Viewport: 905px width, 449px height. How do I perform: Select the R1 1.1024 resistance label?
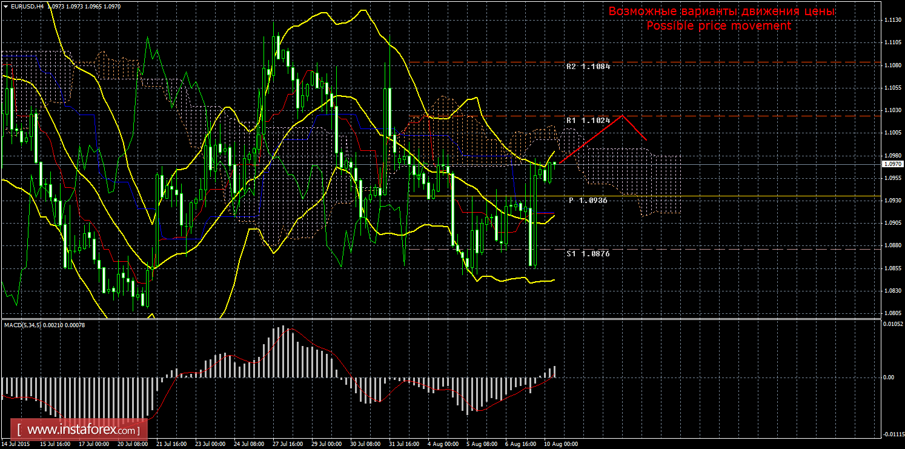(x=588, y=121)
